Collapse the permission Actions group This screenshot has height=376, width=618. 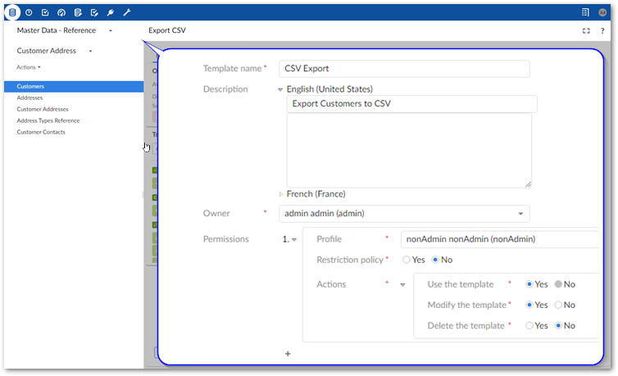[402, 284]
